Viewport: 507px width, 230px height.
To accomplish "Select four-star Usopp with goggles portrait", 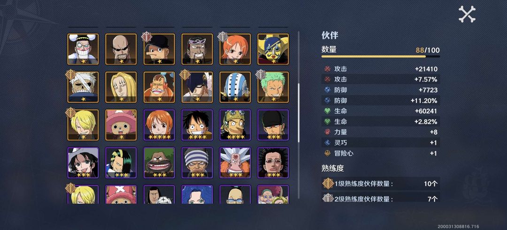I will [235, 125].
